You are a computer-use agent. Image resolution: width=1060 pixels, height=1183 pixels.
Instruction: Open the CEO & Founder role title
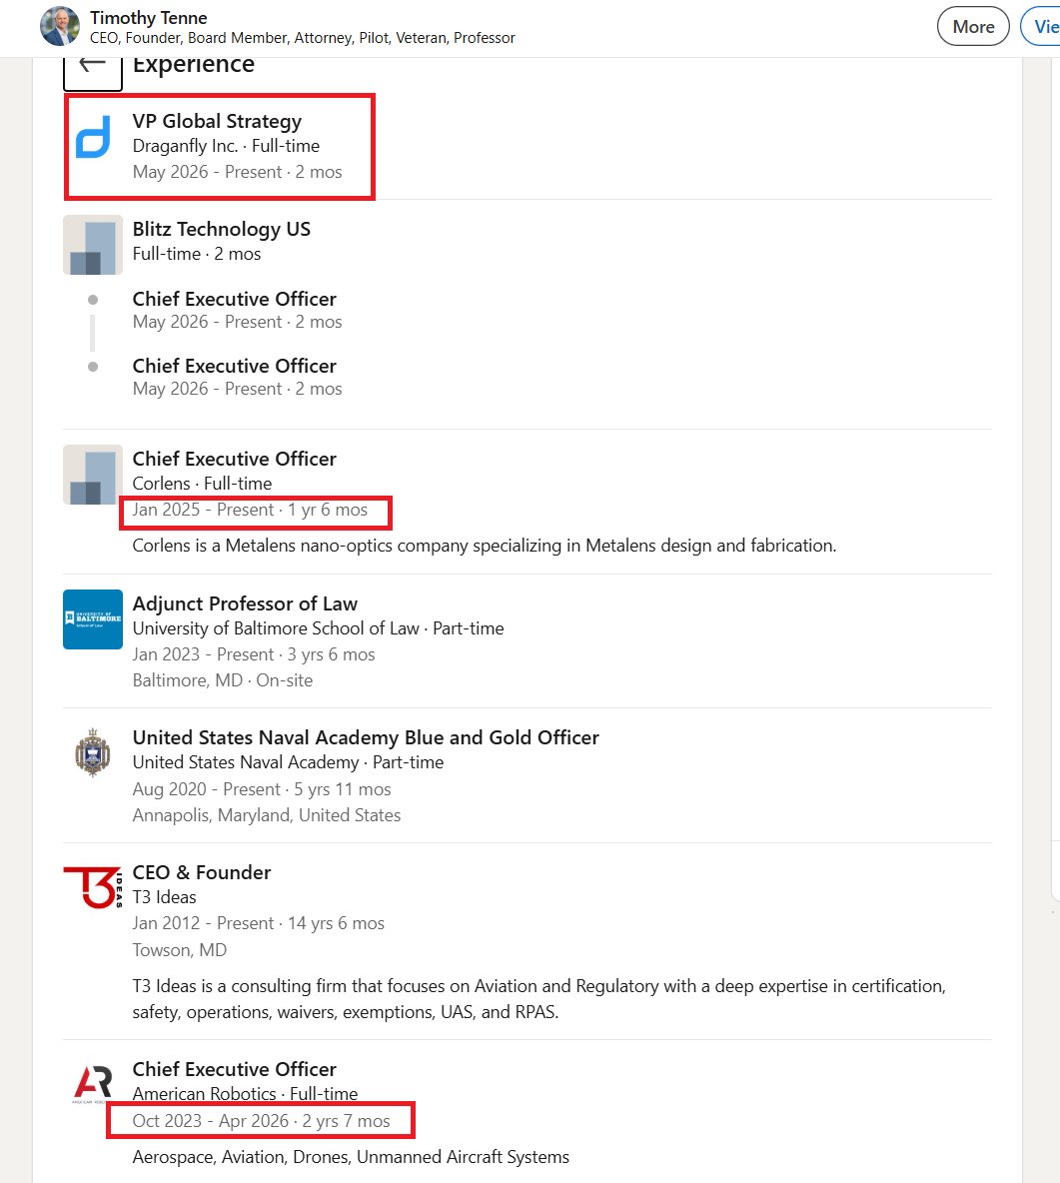point(202,872)
